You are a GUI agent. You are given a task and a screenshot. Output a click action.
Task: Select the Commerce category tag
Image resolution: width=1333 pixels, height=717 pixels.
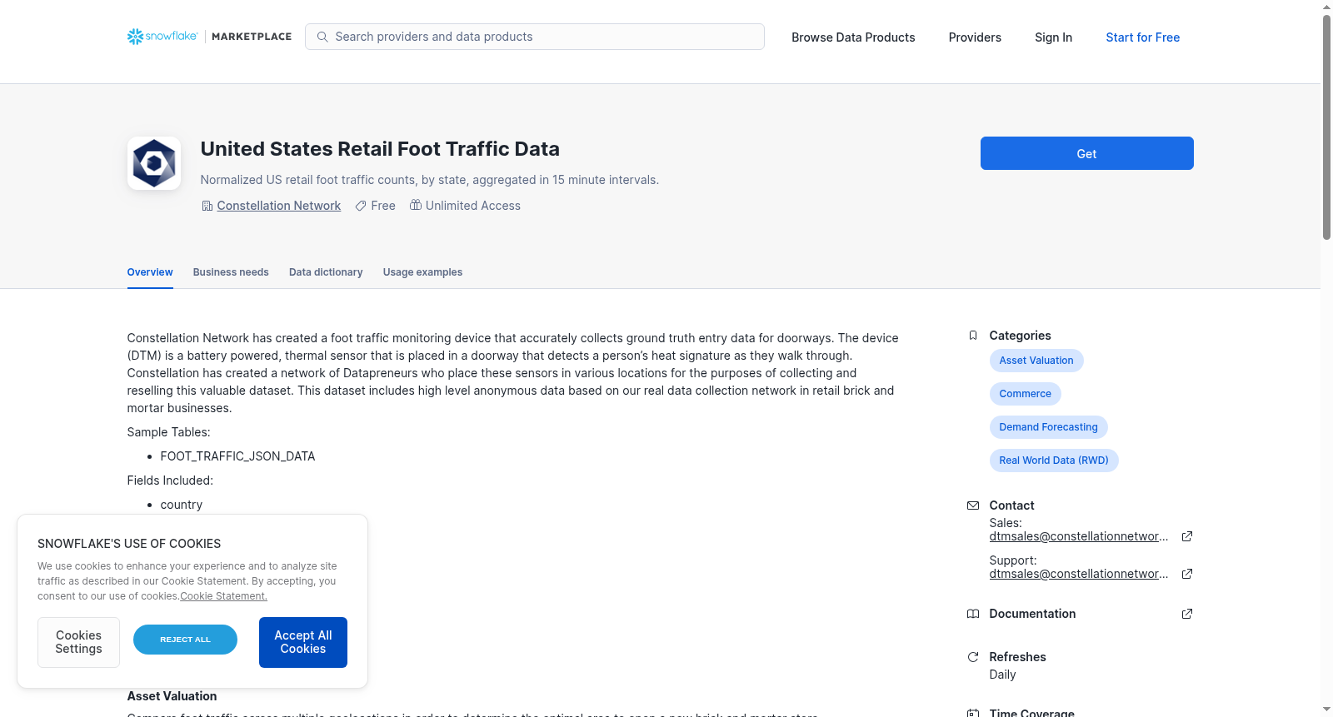[x=1025, y=394]
